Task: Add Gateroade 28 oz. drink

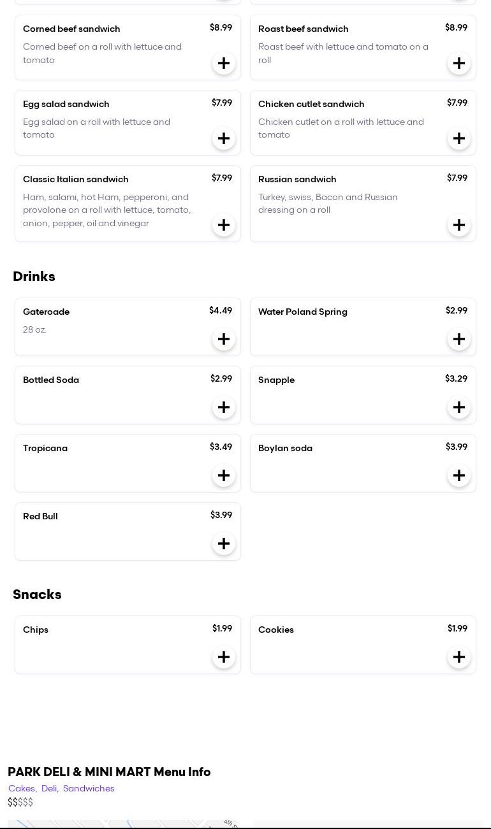Action: point(224,339)
